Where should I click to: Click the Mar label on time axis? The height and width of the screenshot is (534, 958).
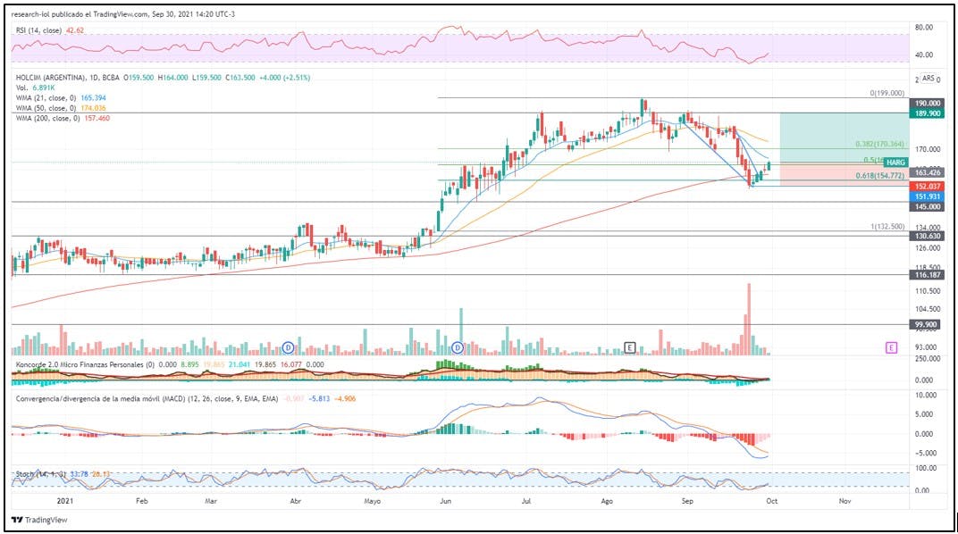(x=211, y=501)
